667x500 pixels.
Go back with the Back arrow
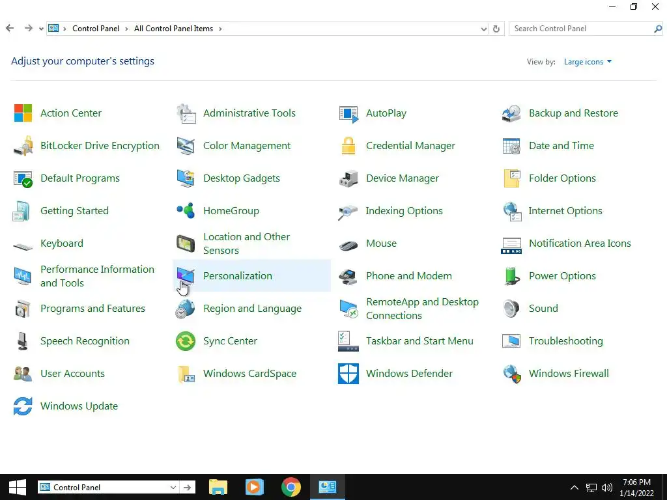10,29
